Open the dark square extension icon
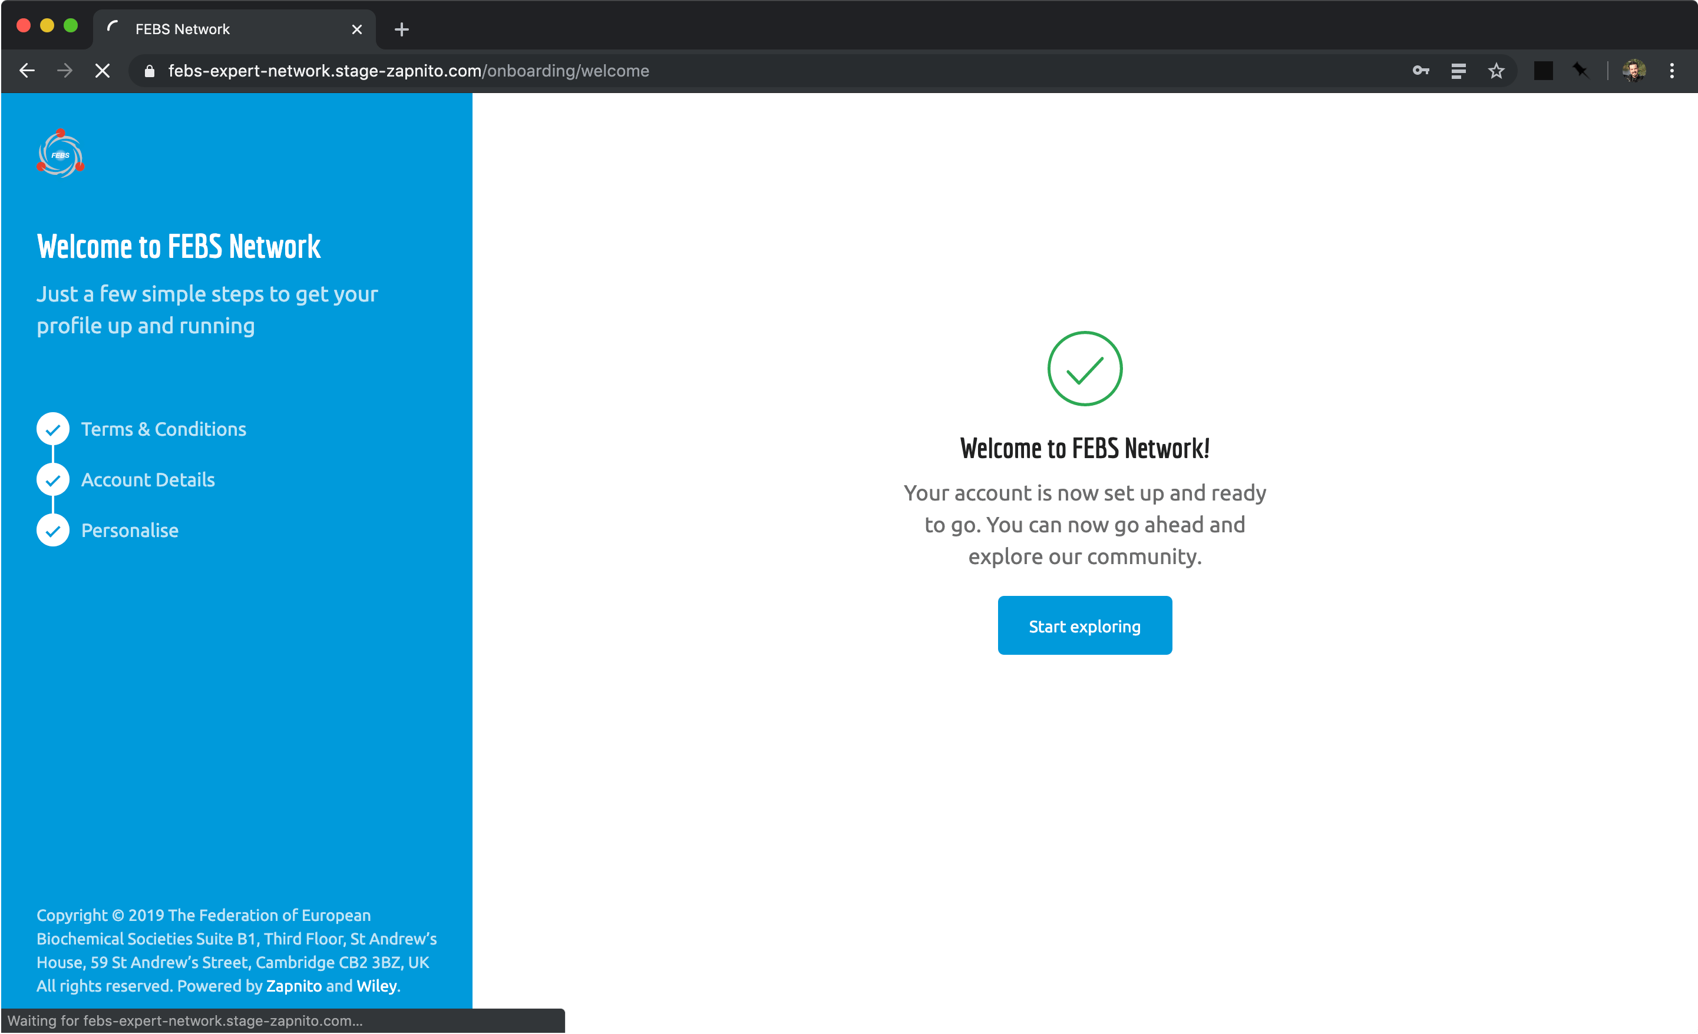The image size is (1698, 1034). click(1544, 71)
